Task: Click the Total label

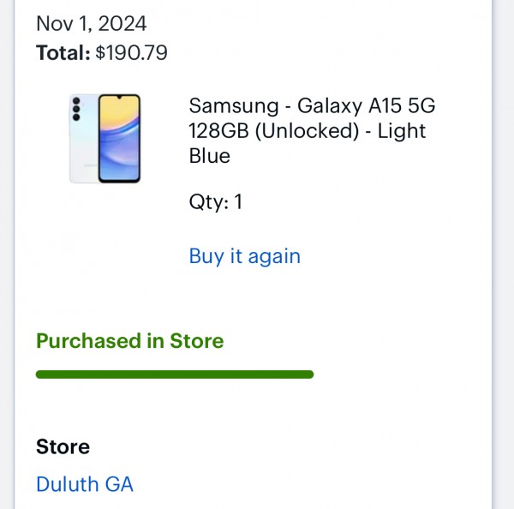Action: pos(63,53)
